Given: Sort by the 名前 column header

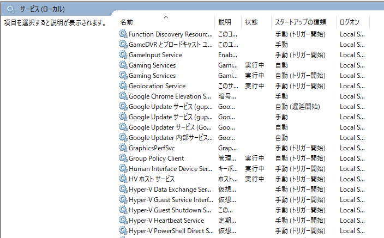Looking at the screenshot, I should [x=166, y=22].
